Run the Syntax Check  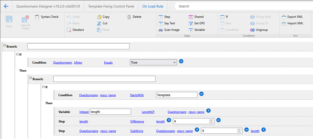47,17
